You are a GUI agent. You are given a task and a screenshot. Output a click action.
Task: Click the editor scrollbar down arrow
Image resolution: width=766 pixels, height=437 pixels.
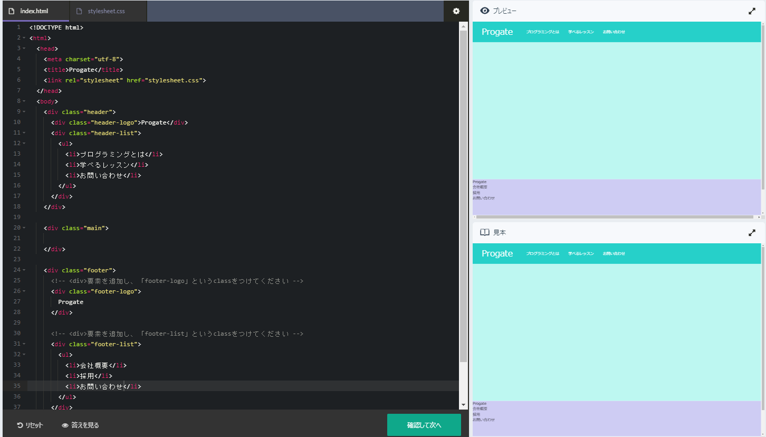click(464, 405)
